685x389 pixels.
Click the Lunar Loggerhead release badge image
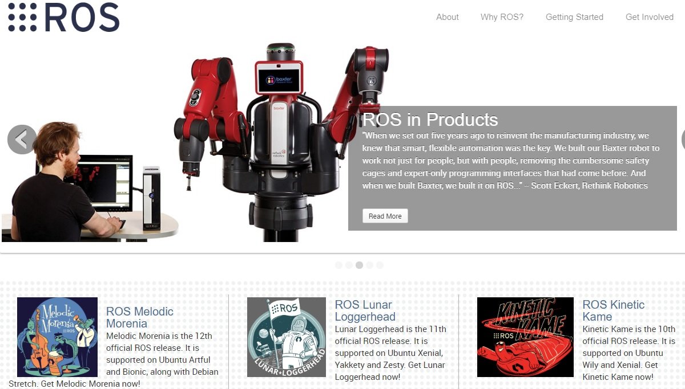click(287, 337)
